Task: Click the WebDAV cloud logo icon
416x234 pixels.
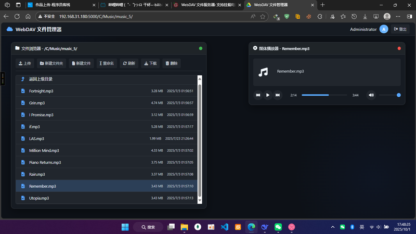Action: [9, 29]
